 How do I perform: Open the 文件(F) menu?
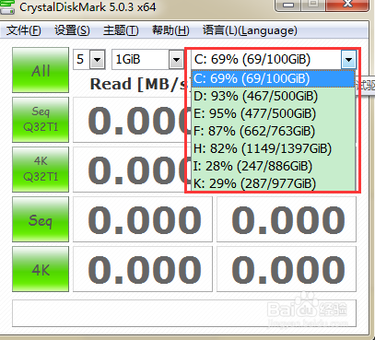[24, 30]
